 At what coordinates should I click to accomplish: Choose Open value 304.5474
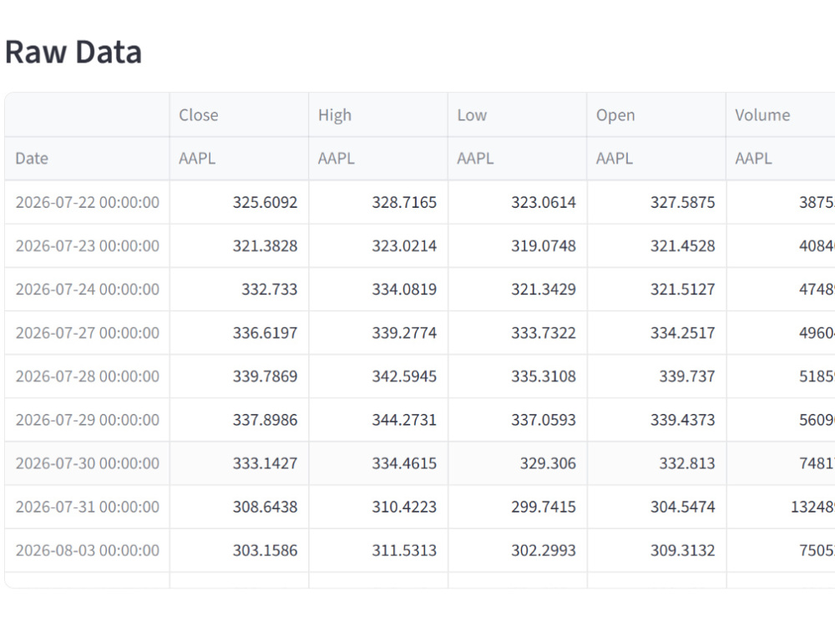tap(656, 507)
